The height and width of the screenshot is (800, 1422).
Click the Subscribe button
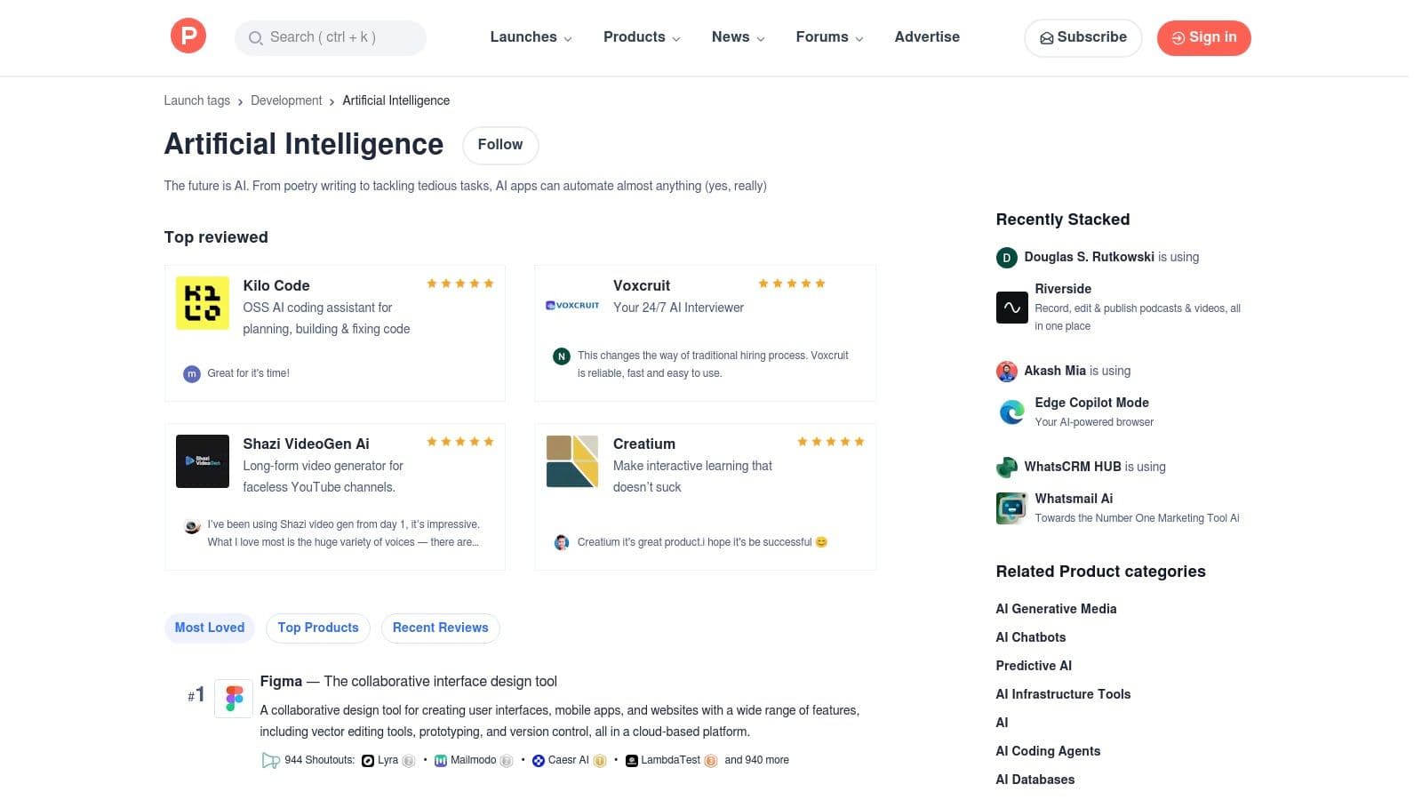point(1082,37)
